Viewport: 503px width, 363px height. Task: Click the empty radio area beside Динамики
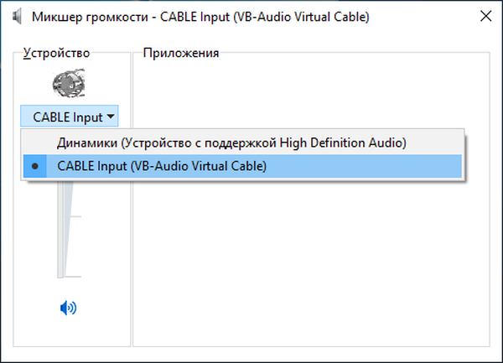click(35, 143)
